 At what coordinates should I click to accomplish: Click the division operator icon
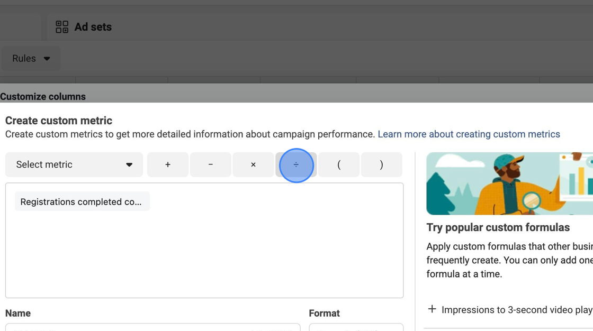[x=296, y=164]
